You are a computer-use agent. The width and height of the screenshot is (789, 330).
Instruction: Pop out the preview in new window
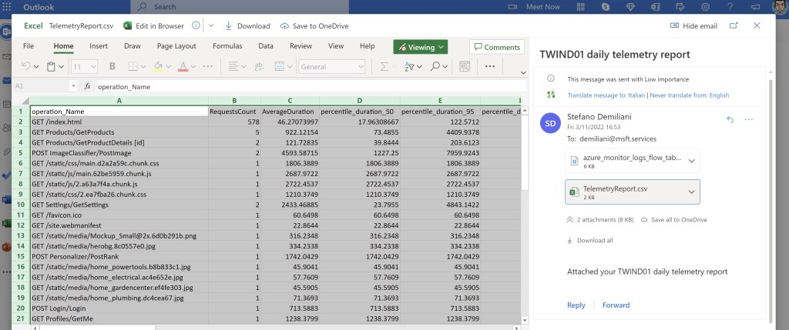(x=734, y=25)
